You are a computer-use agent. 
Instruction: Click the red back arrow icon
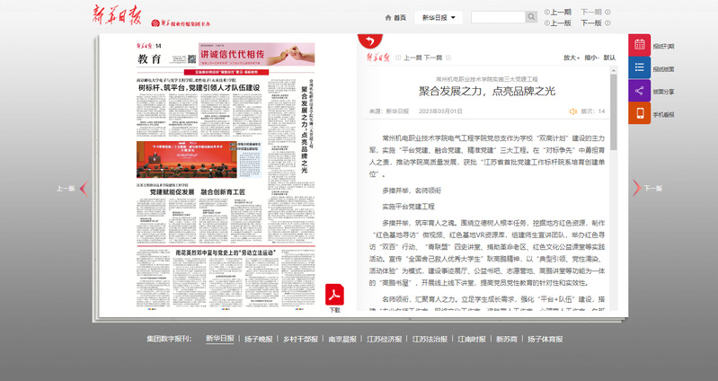[x=368, y=41]
